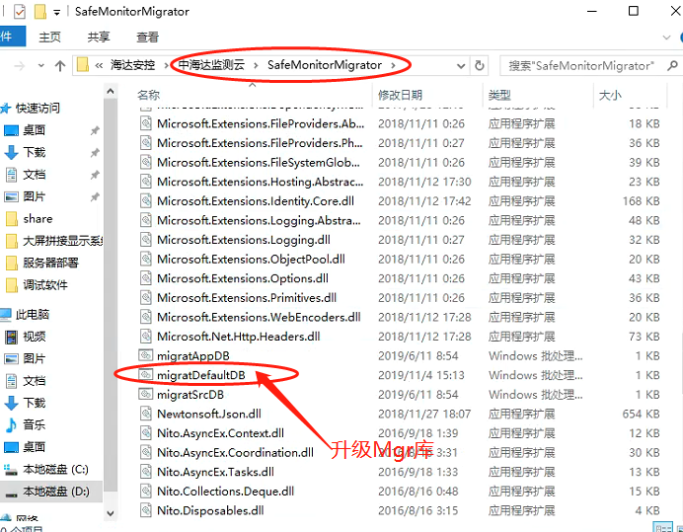Open the 共享 ribbon tab

pyautogui.click(x=99, y=37)
